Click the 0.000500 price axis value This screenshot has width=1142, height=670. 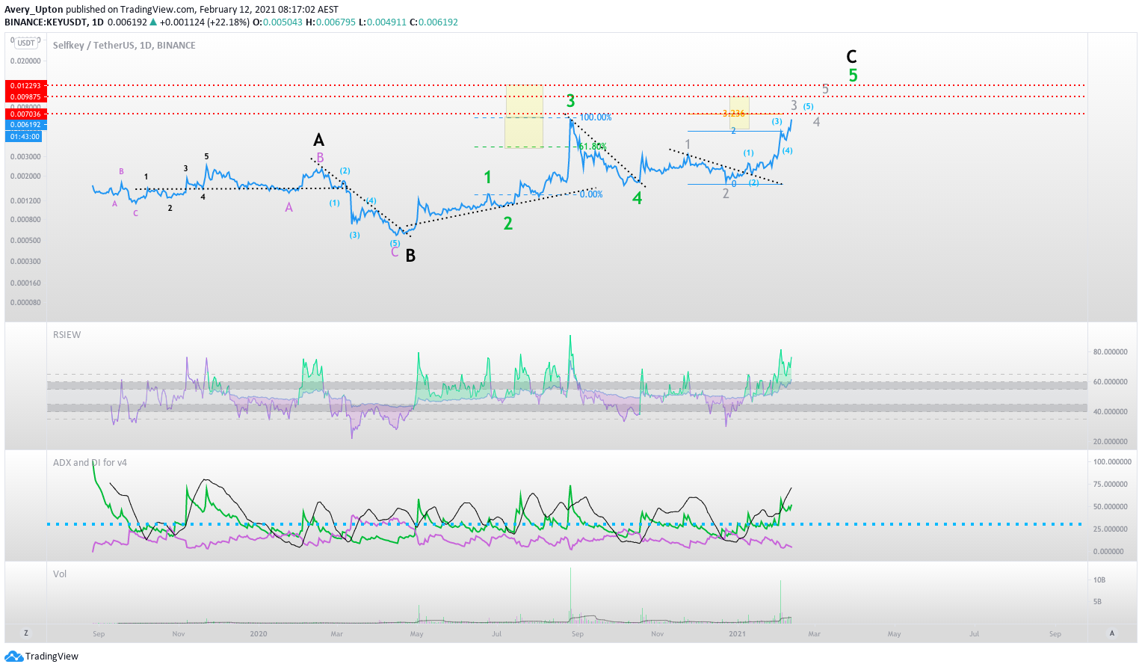[25, 241]
